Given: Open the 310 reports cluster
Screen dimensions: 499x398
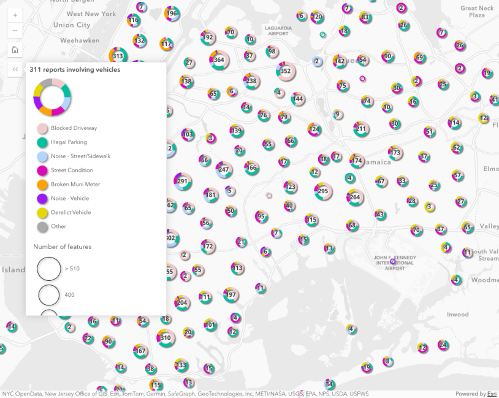Looking at the screenshot, I should (x=166, y=337).
